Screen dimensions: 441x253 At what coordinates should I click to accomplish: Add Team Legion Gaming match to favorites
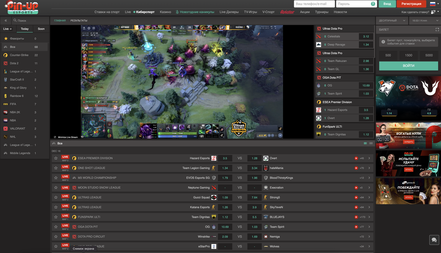56,168
